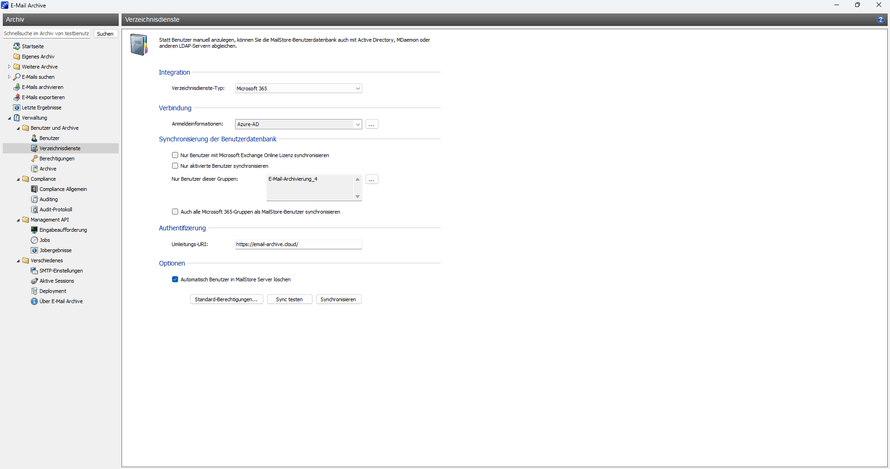Click the Eingabeaufforderung console icon
The height and width of the screenshot is (469, 890).
point(34,230)
